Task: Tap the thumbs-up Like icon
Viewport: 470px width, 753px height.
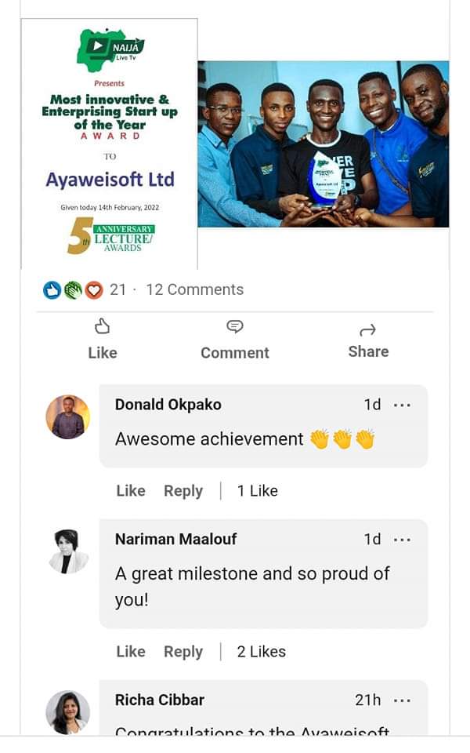Action: pos(102,327)
